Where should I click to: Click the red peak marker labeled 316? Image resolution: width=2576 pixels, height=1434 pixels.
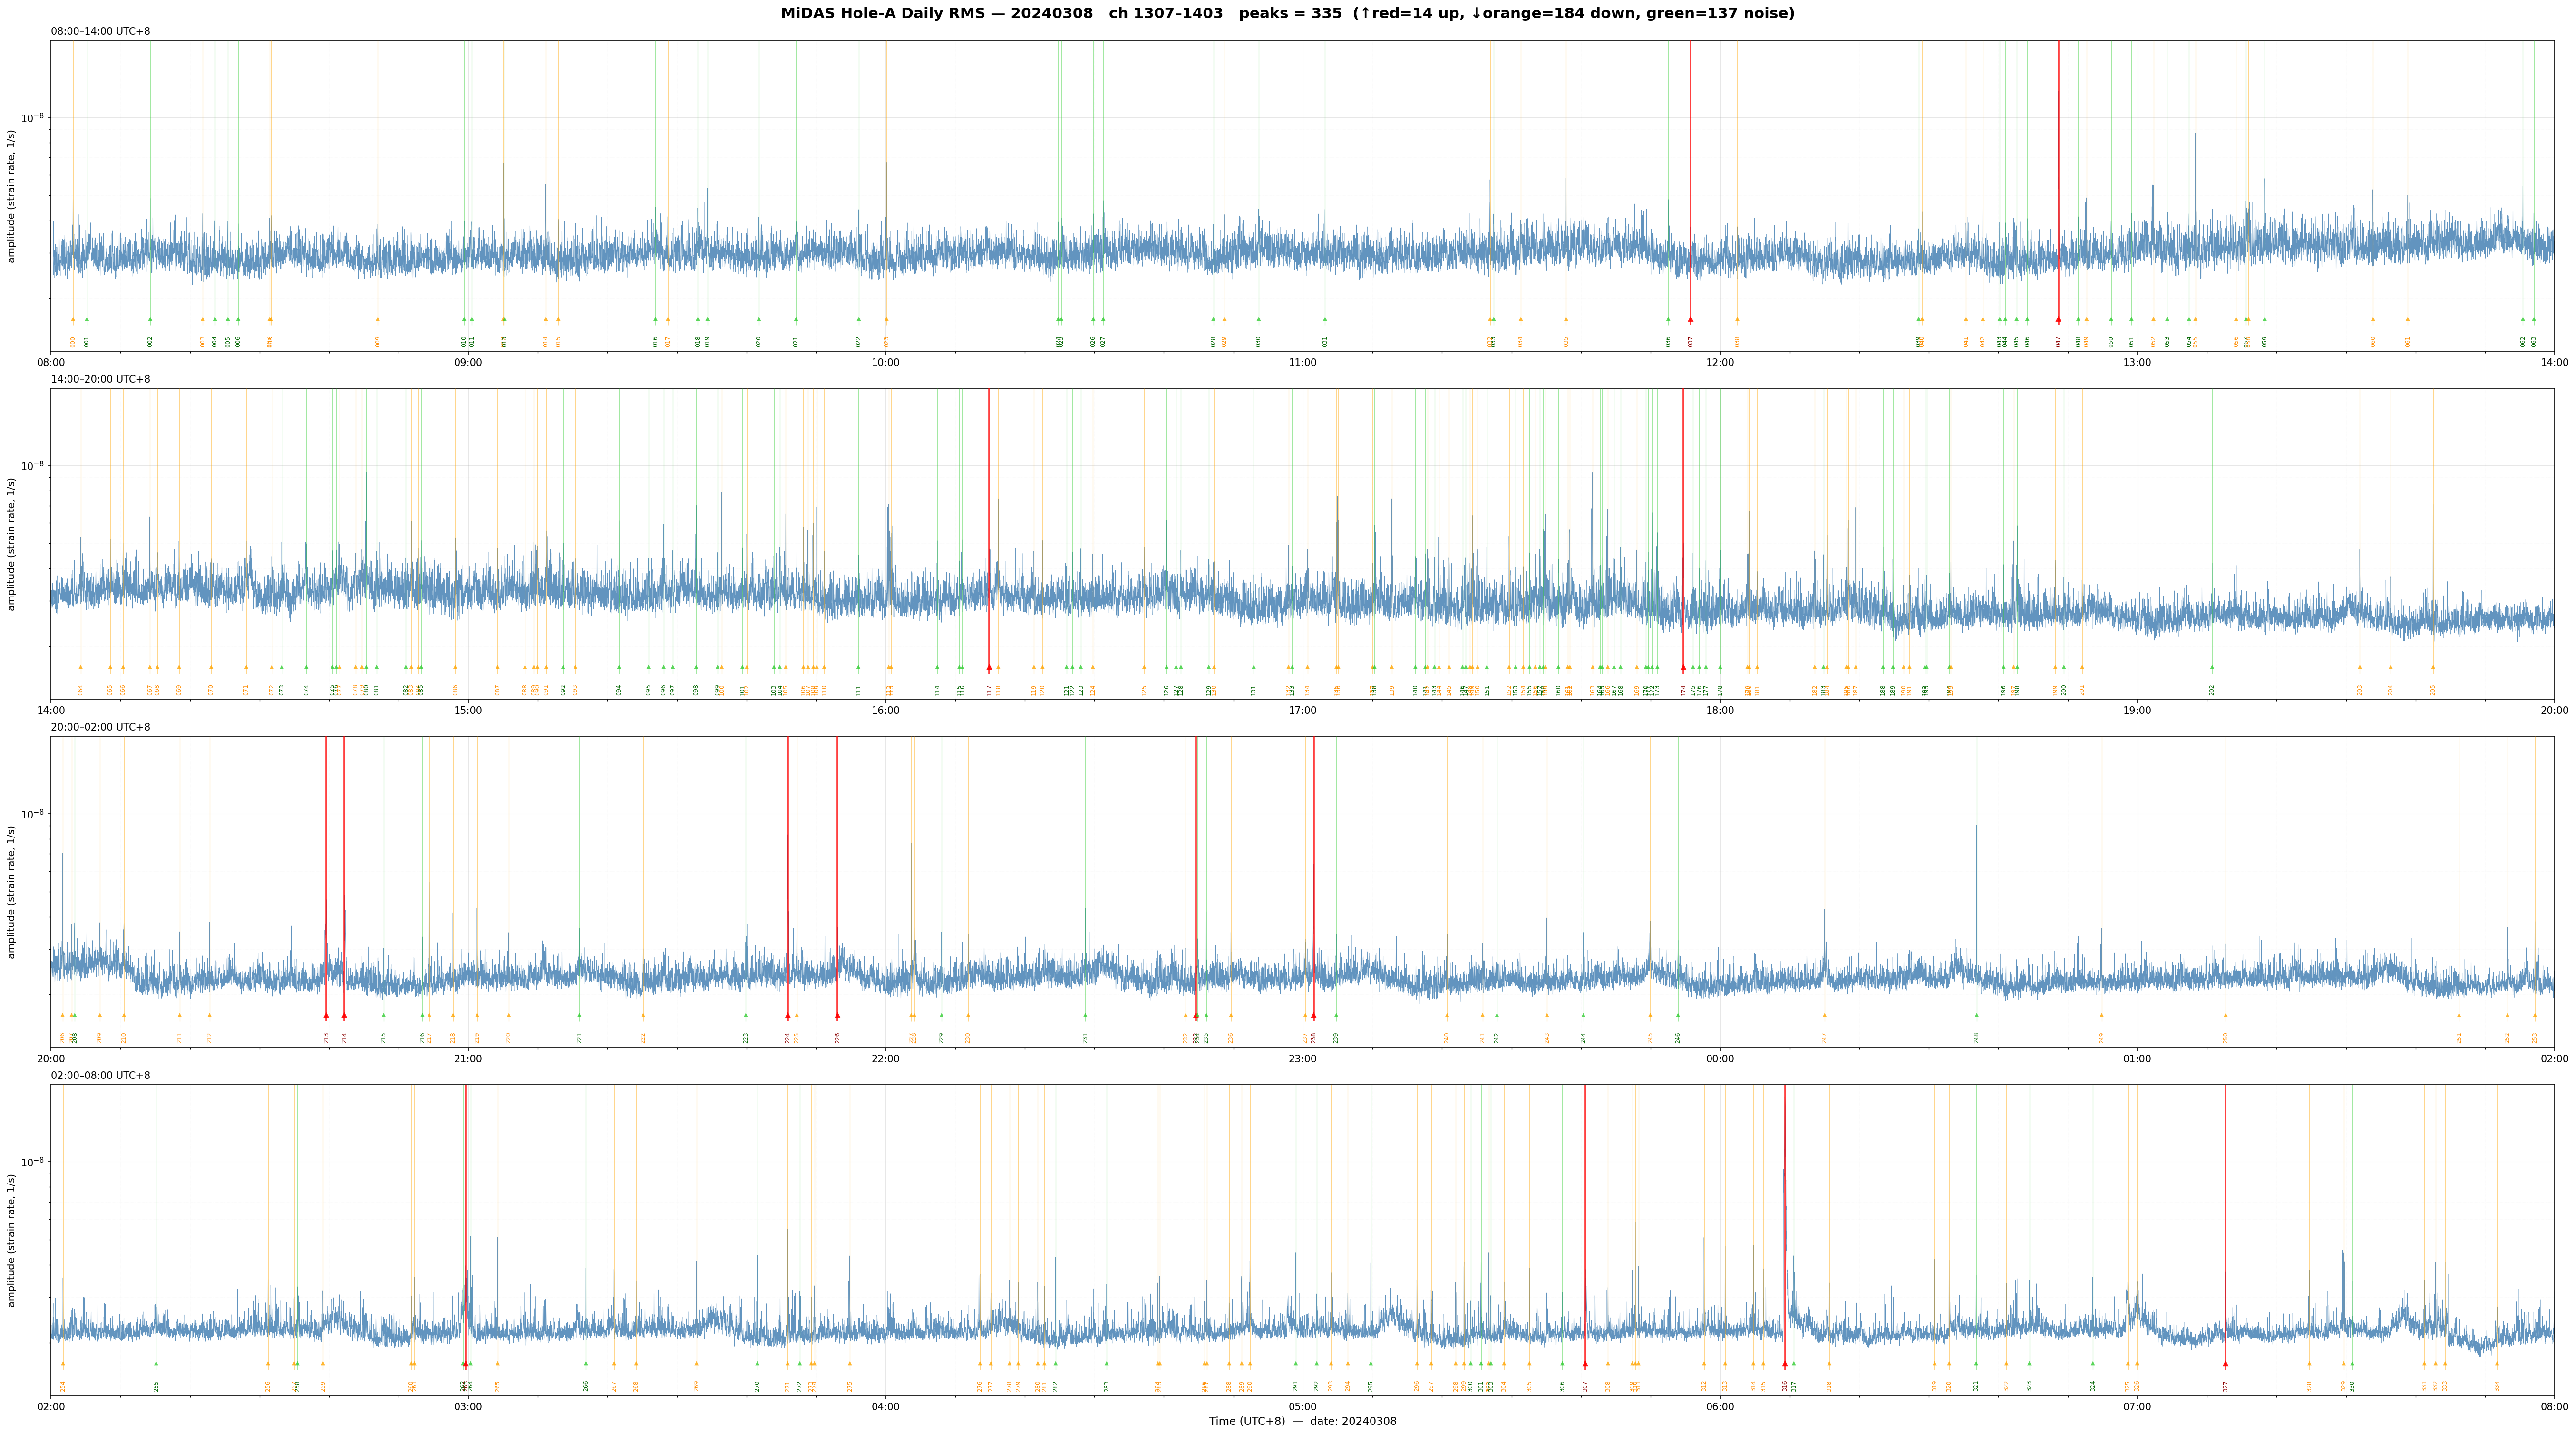[x=1785, y=1364]
